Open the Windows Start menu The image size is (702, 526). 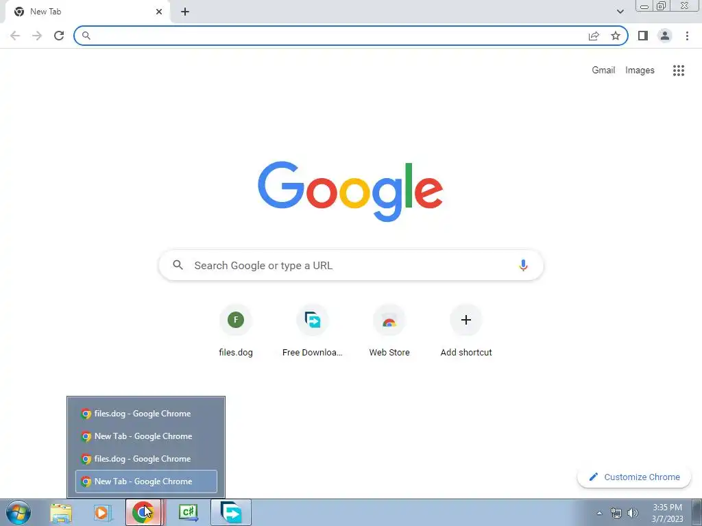tap(19, 512)
